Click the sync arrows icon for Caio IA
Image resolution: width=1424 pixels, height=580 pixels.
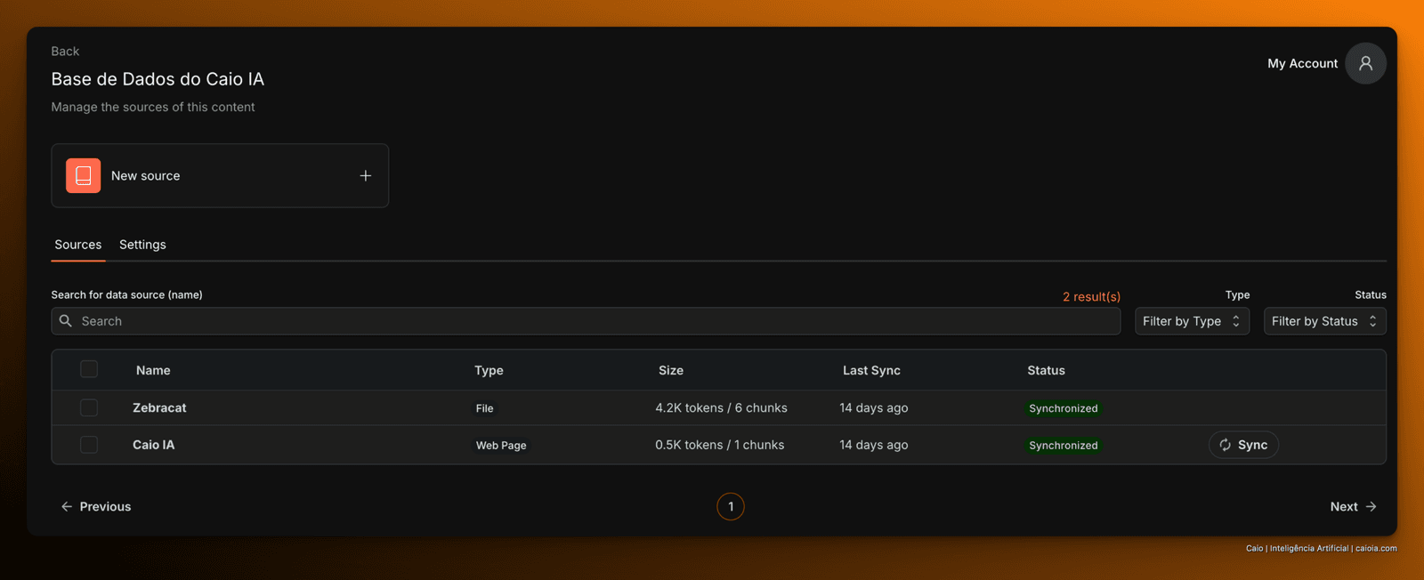pos(1226,445)
